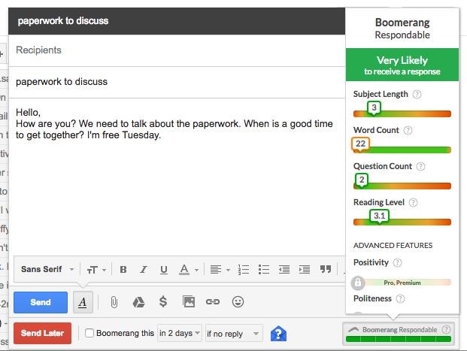Apply italic formatting

tap(144, 270)
